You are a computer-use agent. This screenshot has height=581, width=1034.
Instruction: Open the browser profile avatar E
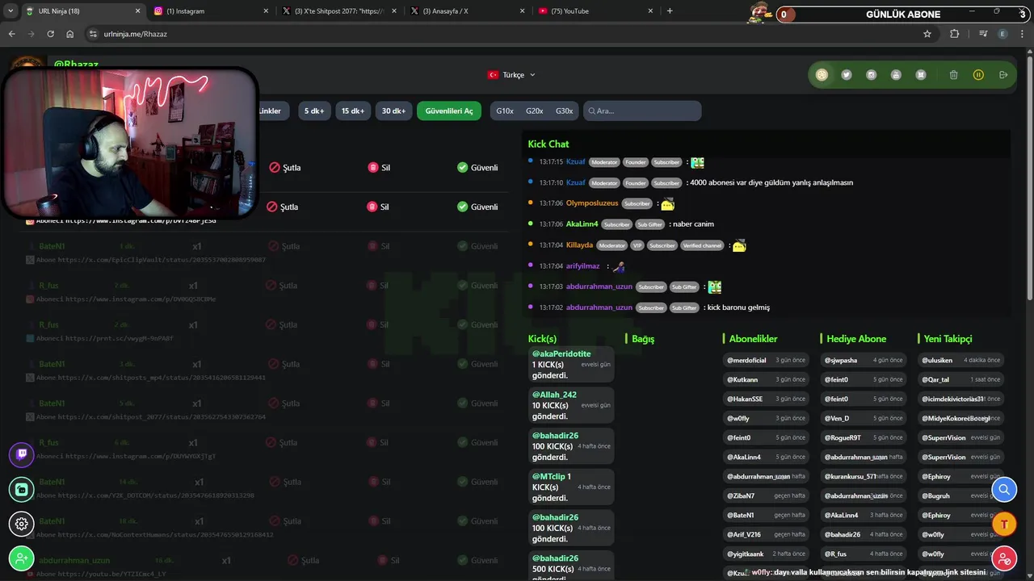[x=1003, y=34]
